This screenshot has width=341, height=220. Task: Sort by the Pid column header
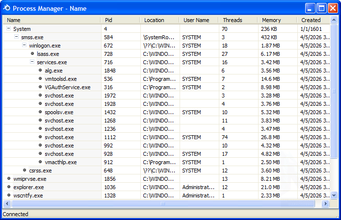tap(120, 20)
